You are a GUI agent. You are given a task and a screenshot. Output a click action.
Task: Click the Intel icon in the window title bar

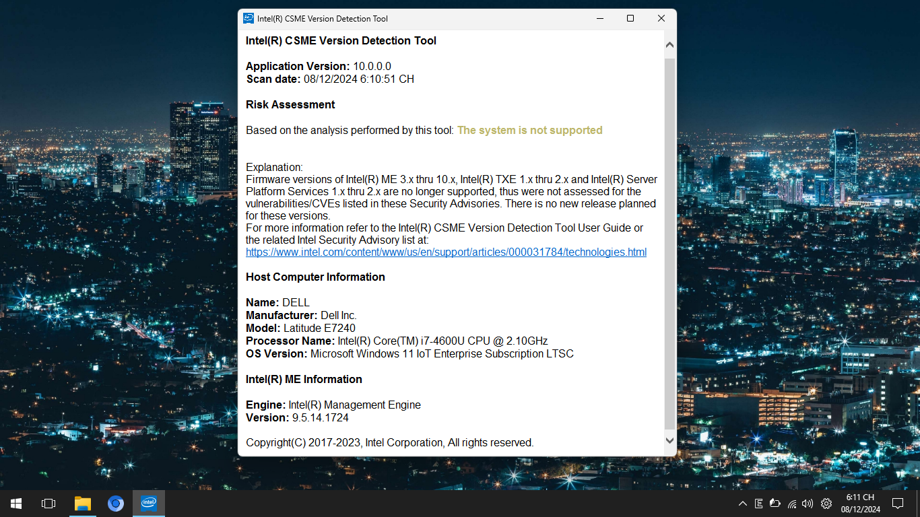click(249, 19)
